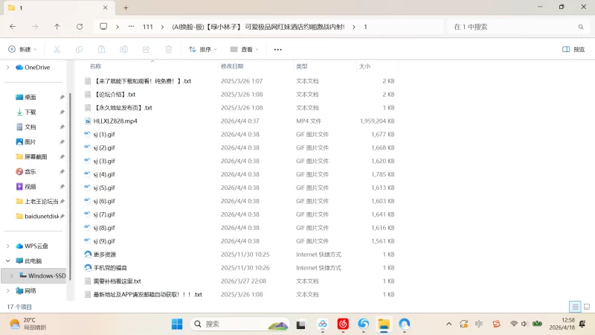The image size is (595, 335).
Task: Switch to large thumbnails view in status bar
Action: [x=585, y=307]
